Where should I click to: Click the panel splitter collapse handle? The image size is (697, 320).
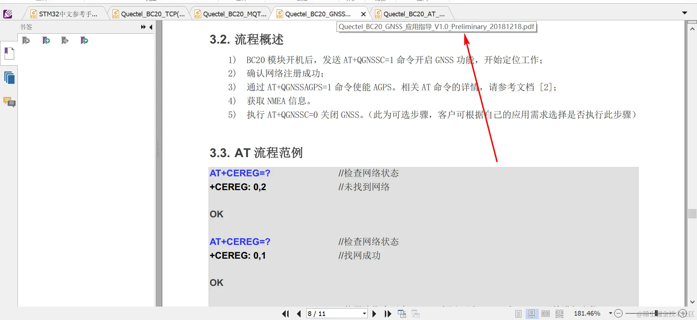(158, 149)
